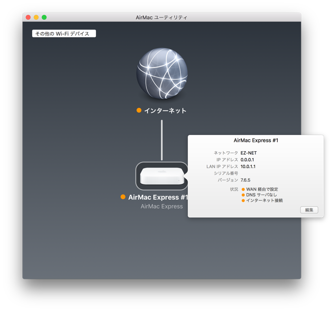The height and width of the screenshot is (311, 336).
Task: Close the AirMac Utility window
Action: (28, 17)
